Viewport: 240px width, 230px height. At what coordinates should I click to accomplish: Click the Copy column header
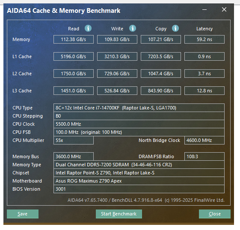(x=161, y=29)
